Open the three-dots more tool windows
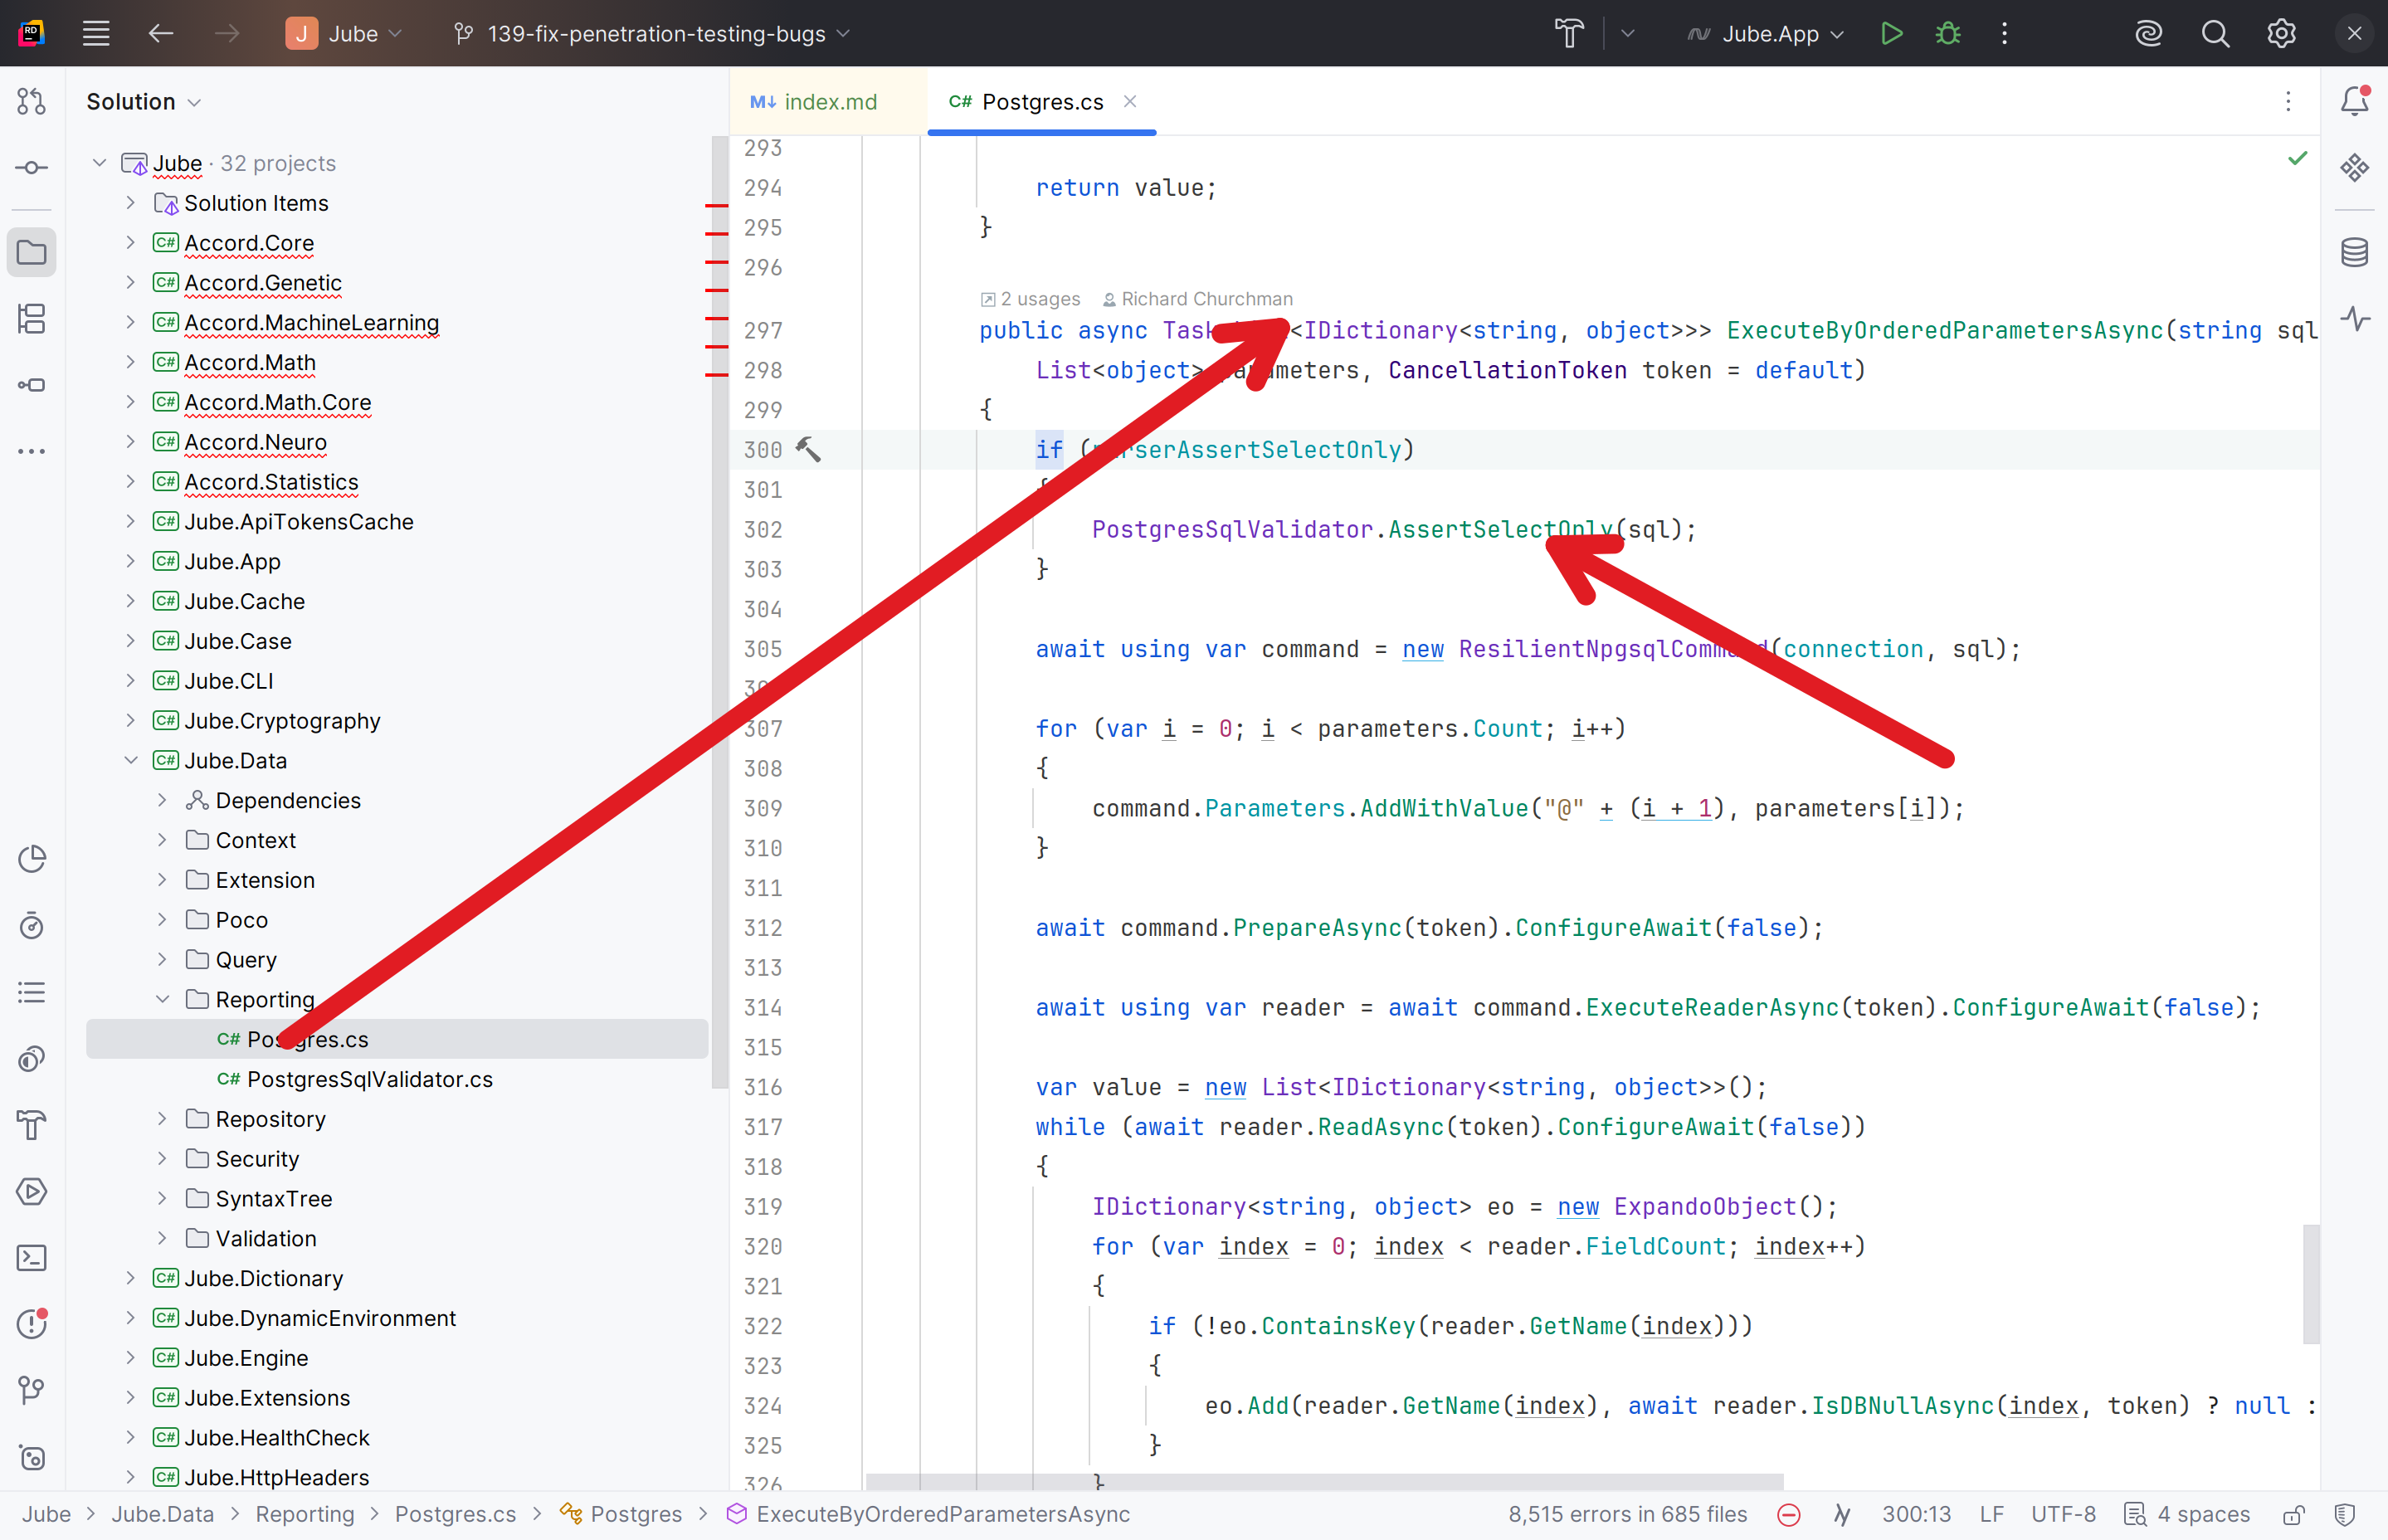 32,451
